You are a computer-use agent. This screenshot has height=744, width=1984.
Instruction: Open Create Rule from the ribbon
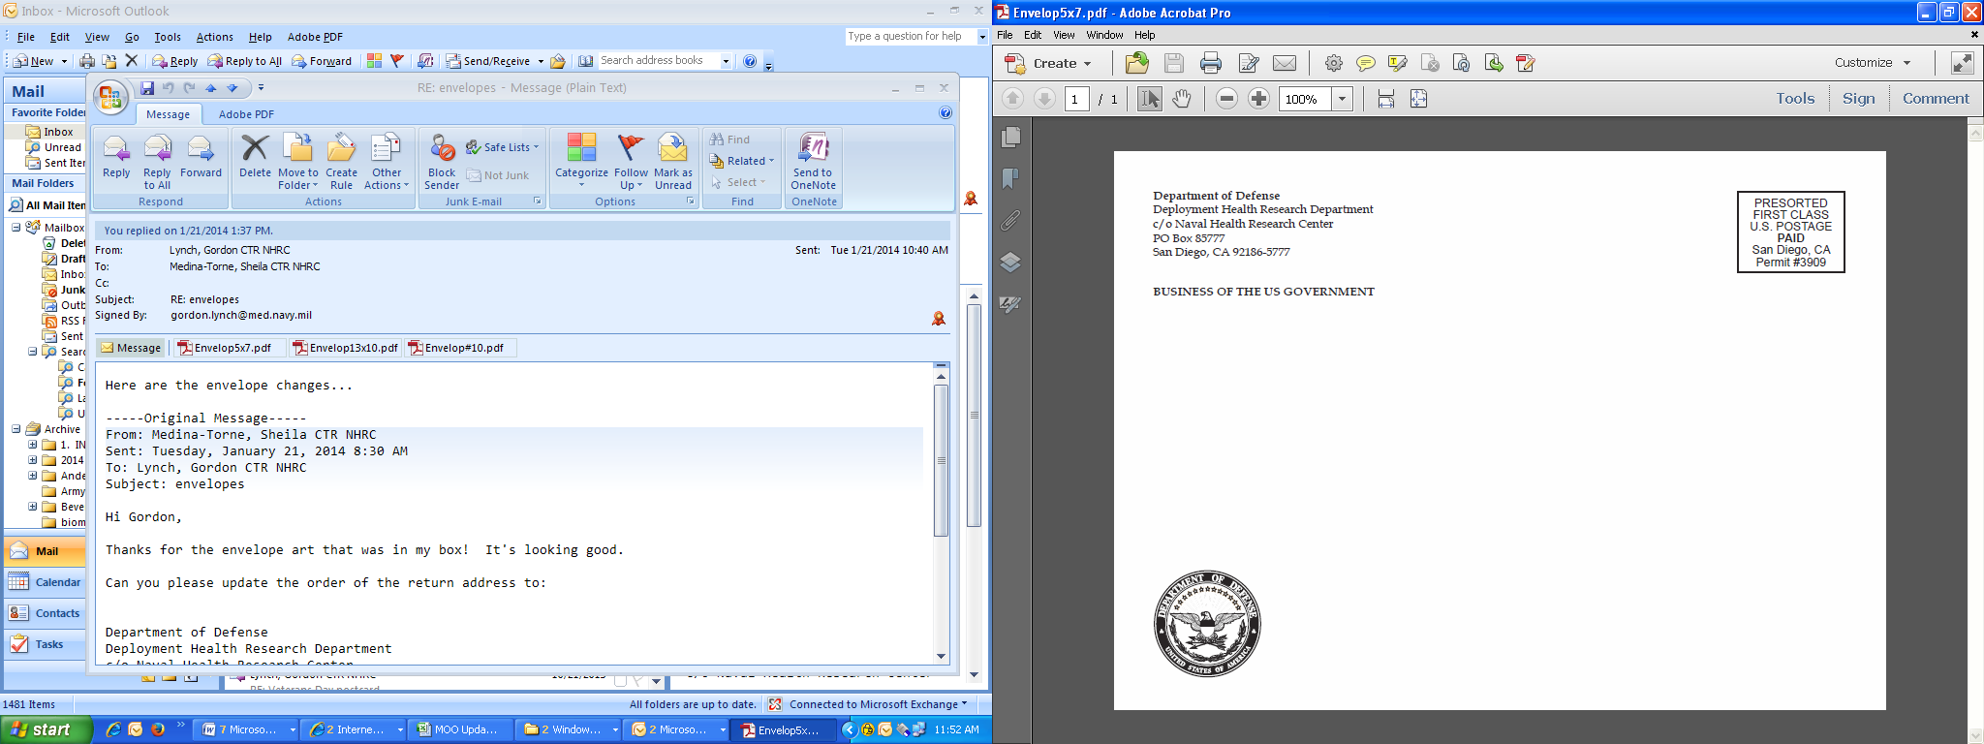click(341, 163)
